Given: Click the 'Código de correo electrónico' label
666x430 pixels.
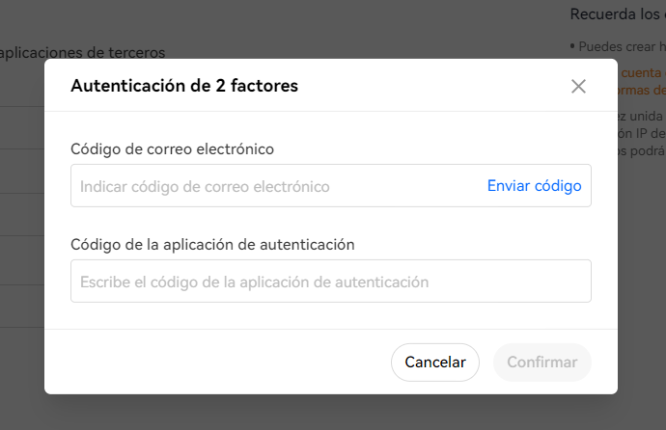Looking at the screenshot, I should coord(172,149).
